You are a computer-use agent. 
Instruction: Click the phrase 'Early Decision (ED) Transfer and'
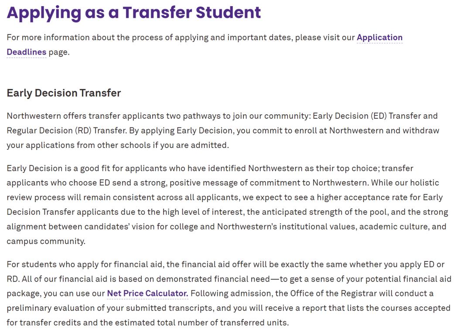point(375,116)
